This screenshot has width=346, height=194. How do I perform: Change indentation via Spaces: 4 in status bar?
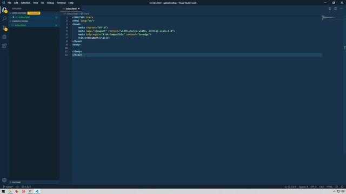[x=303, y=187]
